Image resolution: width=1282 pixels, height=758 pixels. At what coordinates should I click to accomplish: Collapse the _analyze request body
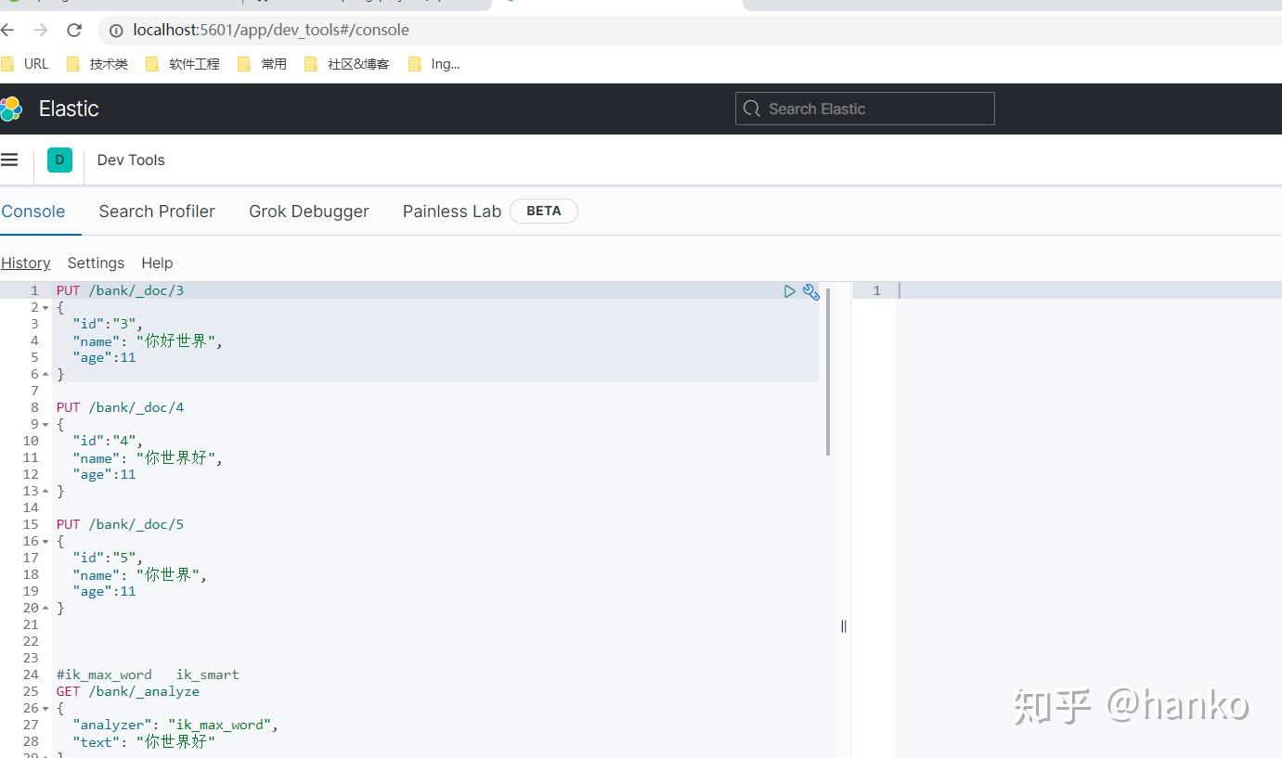tap(45, 708)
